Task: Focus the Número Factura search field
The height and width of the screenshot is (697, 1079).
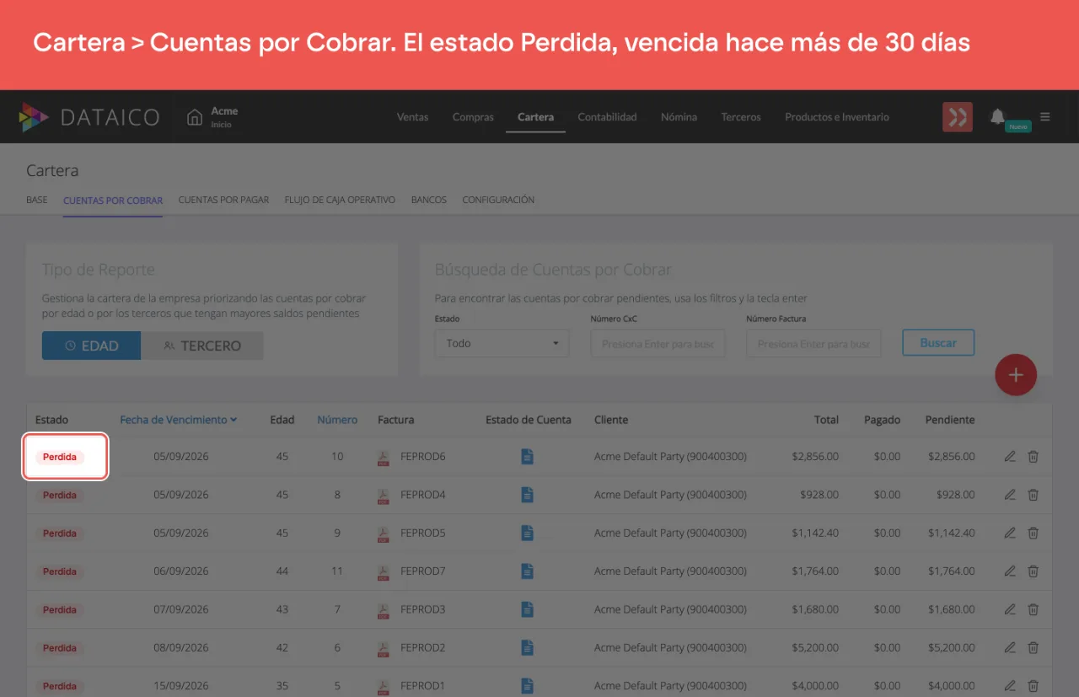Action: click(x=813, y=343)
